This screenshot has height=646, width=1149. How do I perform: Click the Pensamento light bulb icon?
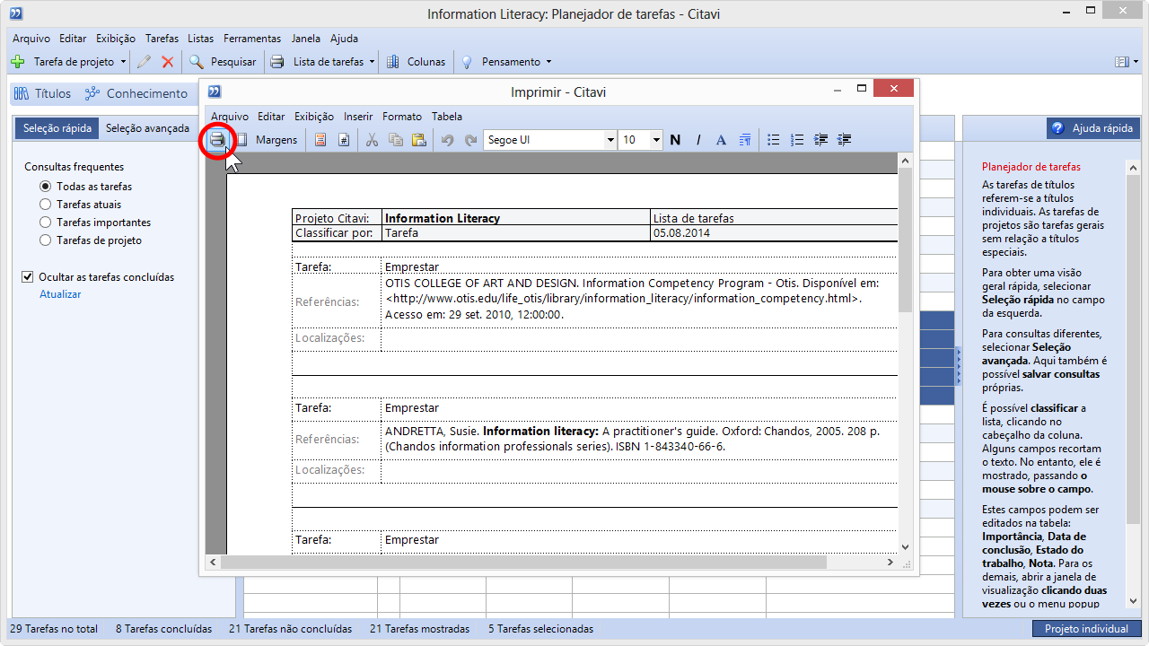coord(467,62)
